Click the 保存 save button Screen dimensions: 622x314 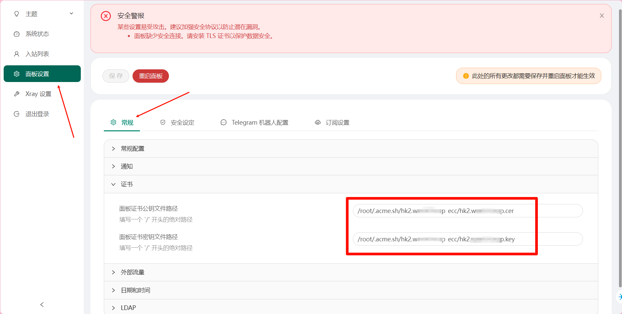coord(116,76)
